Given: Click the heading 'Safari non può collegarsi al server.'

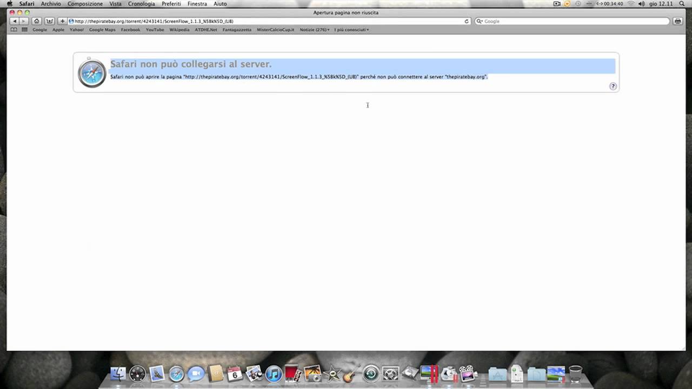Looking at the screenshot, I should point(191,64).
